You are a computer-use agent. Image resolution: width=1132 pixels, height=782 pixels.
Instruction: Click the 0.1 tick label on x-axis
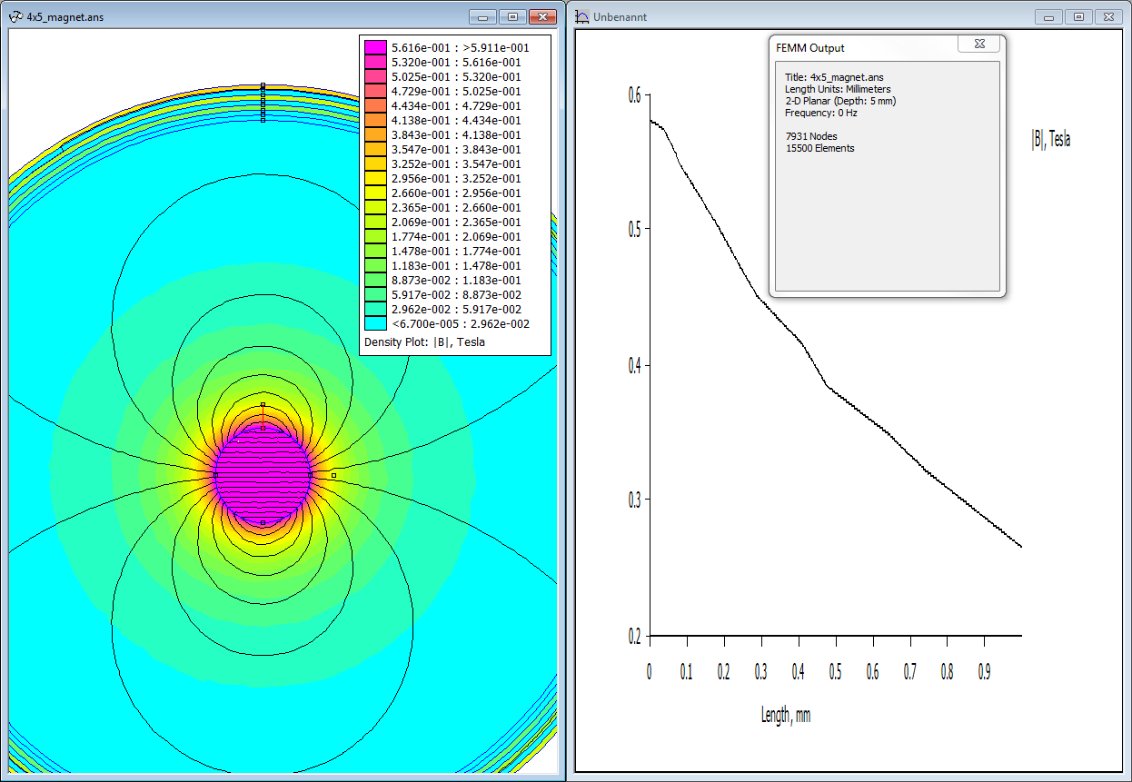pos(686,672)
